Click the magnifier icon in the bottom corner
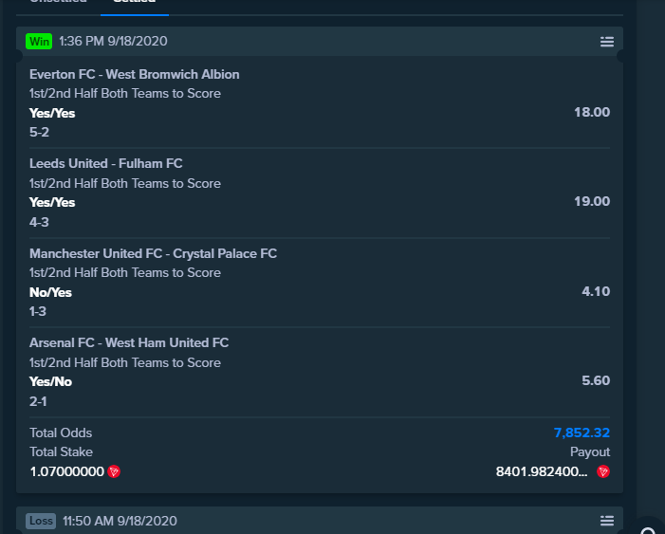The height and width of the screenshot is (534, 665). click(x=648, y=530)
